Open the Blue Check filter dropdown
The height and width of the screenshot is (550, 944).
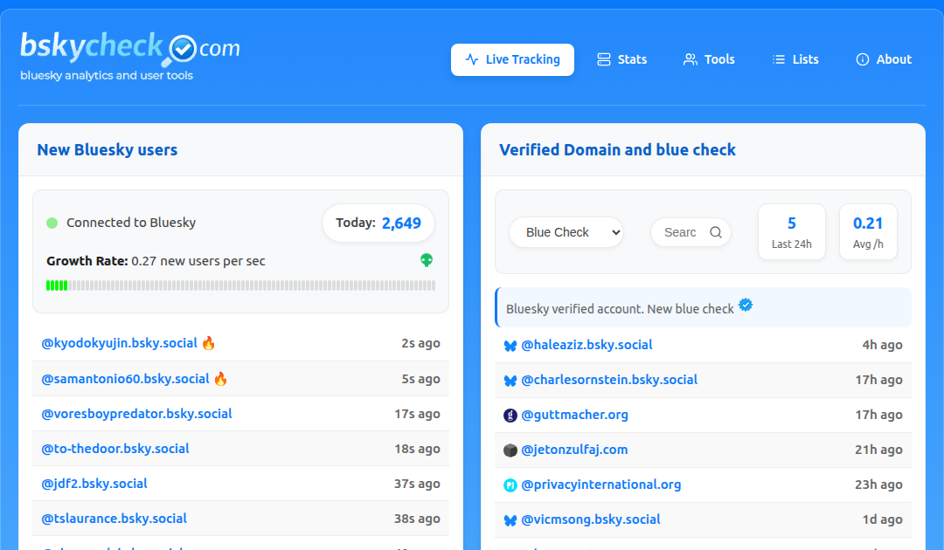(566, 232)
